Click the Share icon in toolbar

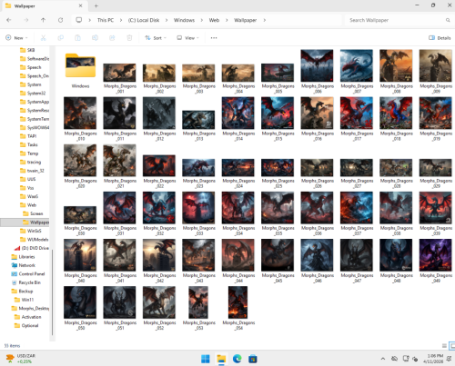[x=112, y=38]
